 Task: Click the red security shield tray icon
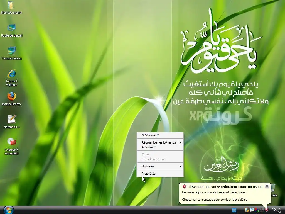pyautogui.click(x=267, y=210)
